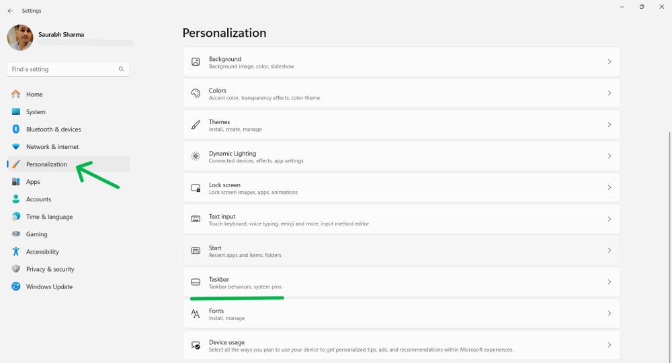This screenshot has height=363, width=672.
Task: Open Saurabh Sharma's profile picture
Action: point(20,38)
